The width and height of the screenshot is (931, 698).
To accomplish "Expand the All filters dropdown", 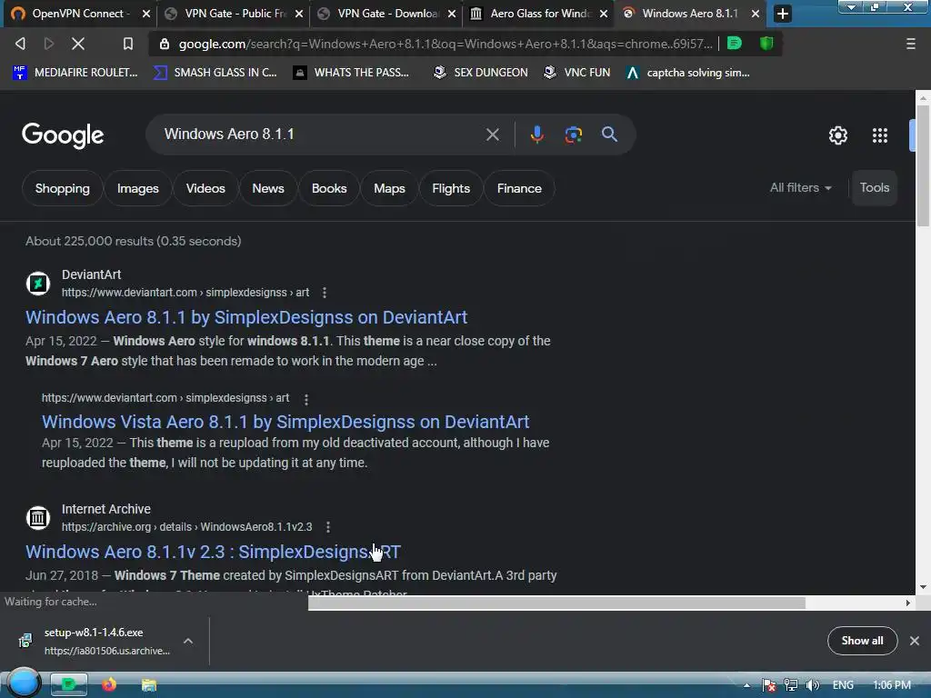I will (x=800, y=187).
